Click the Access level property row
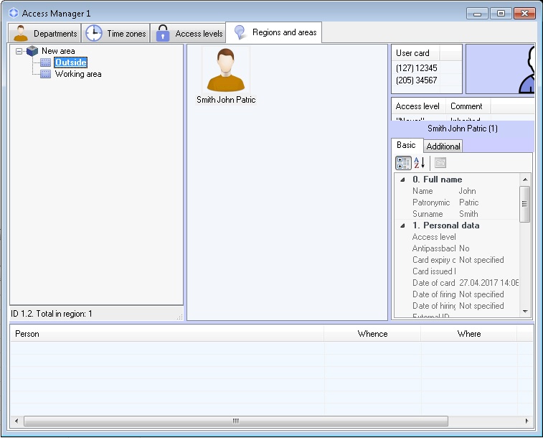The width and height of the screenshot is (543, 438). [x=457, y=237]
